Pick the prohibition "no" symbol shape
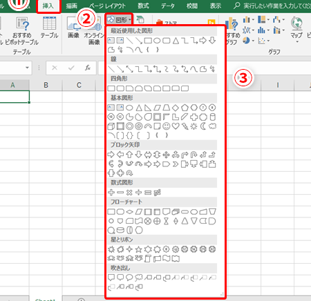 pyautogui.click(x=139, y=126)
